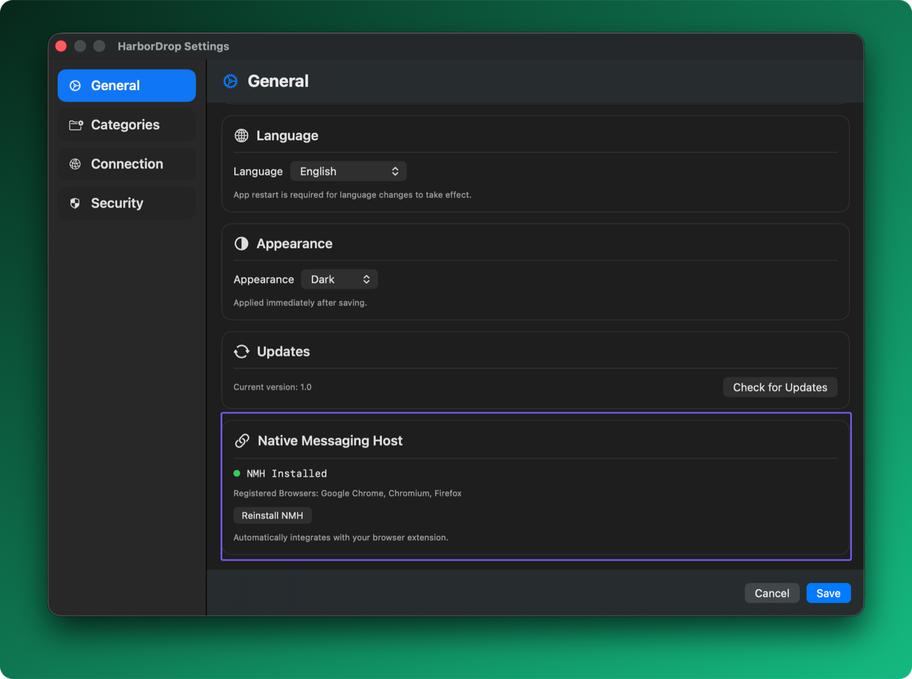Click the Security shield icon
The image size is (912, 679).
(x=75, y=203)
